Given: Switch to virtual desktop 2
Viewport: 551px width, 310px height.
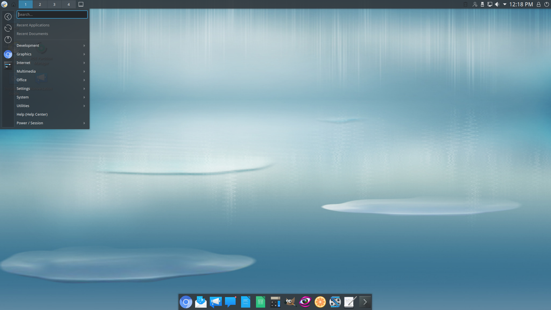Looking at the screenshot, I should 40,4.
